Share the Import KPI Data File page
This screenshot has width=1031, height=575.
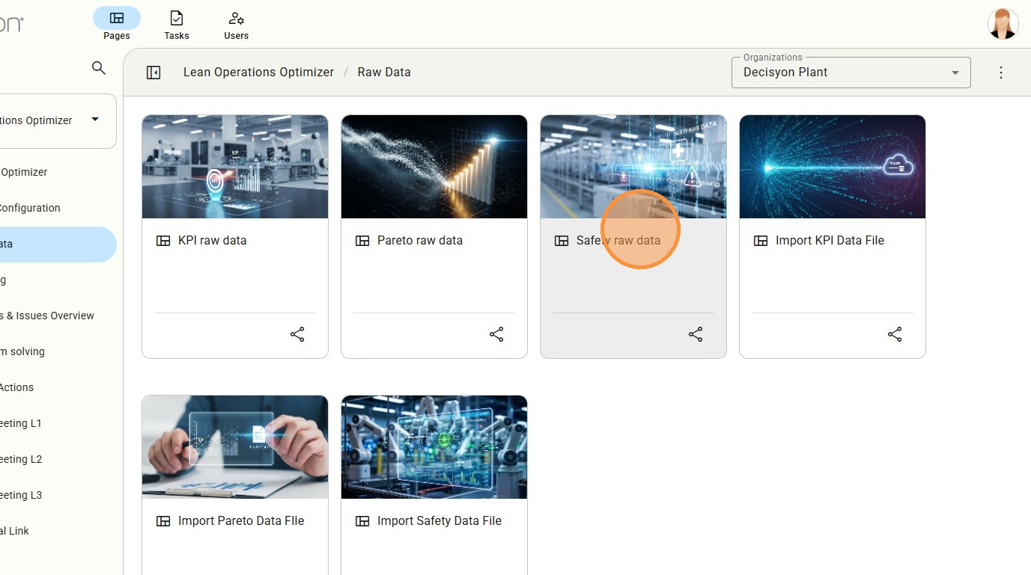click(x=895, y=334)
